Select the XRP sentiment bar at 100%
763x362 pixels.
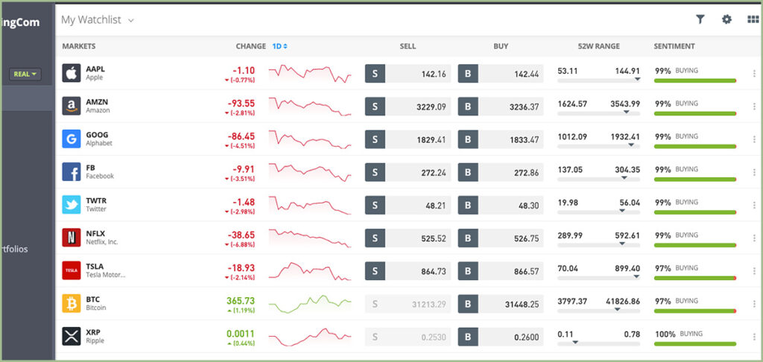point(695,344)
